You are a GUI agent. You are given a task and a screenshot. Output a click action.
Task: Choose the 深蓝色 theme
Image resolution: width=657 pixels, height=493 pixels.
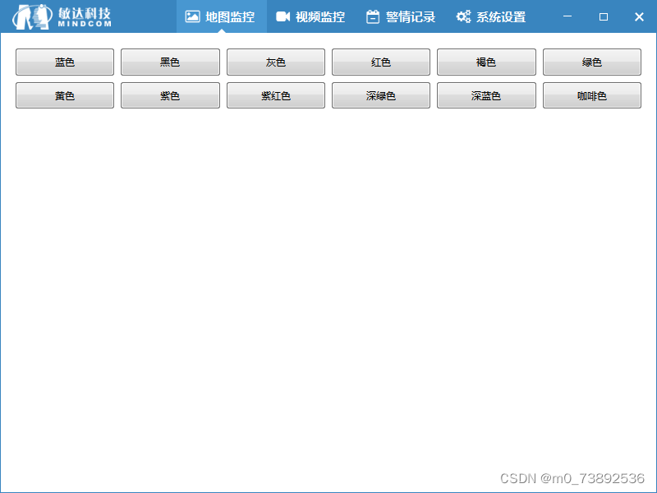(x=486, y=94)
